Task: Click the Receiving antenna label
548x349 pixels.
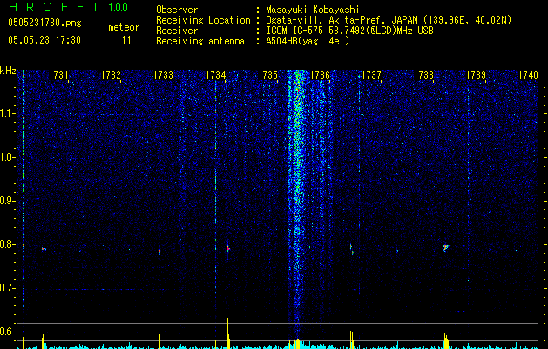Action: 200,41
